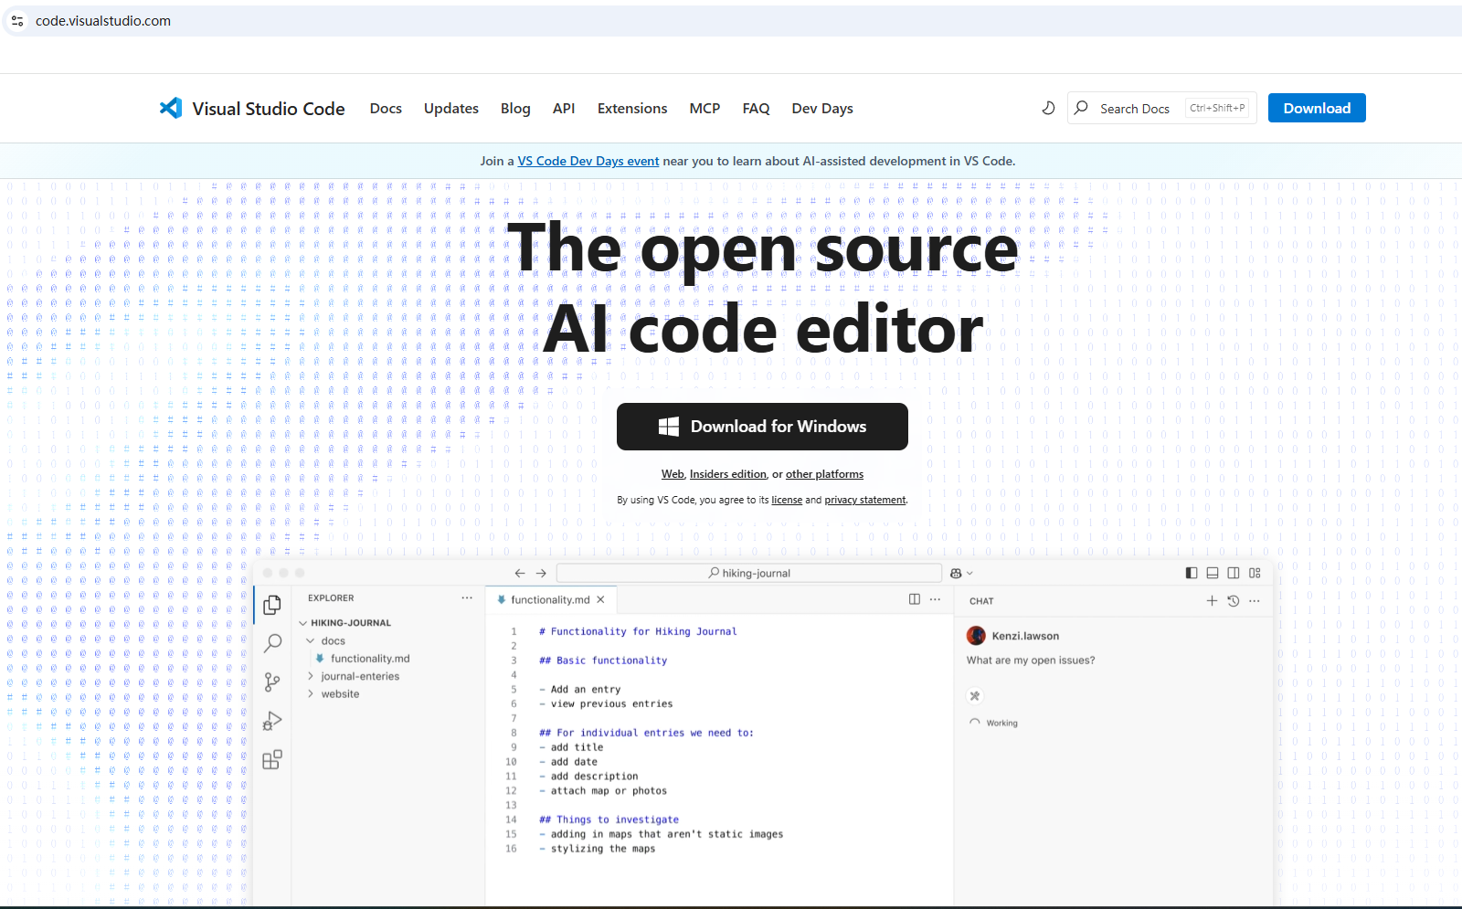Click the hiking-journal command center search box
The width and height of the screenshot is (1462, 909).
(x=749, y=573)
